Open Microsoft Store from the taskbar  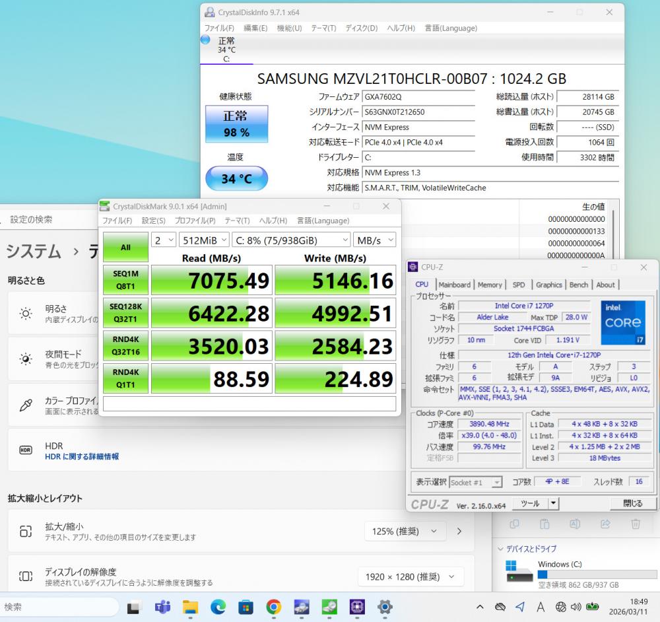pyautogui.click(x=246, y=607)
